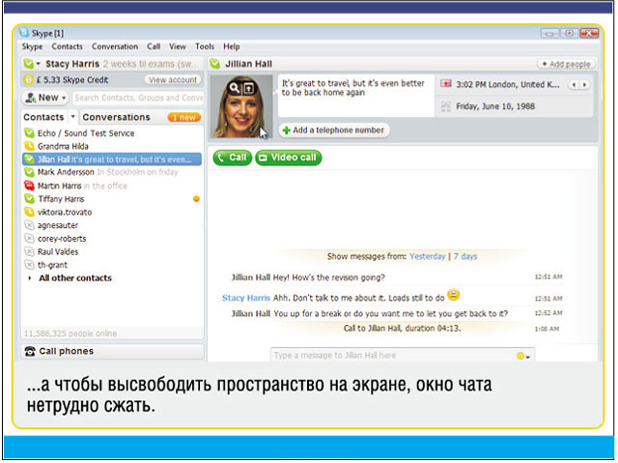This screenshot has height=463, width=618.
Task: Click the 1 new badge
Action: 184,117
